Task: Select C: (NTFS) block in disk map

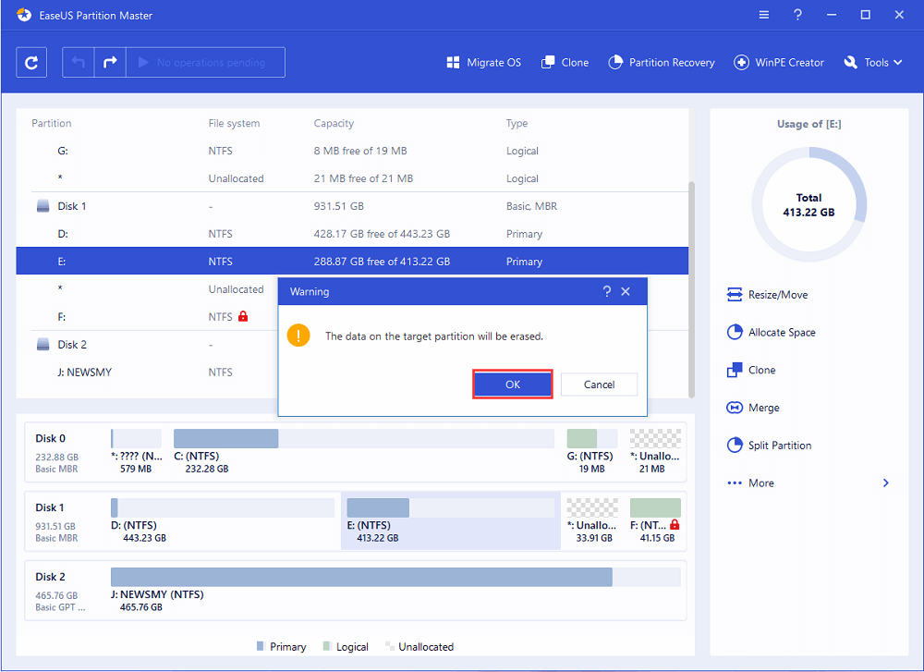Action: [x=363, y=451]
